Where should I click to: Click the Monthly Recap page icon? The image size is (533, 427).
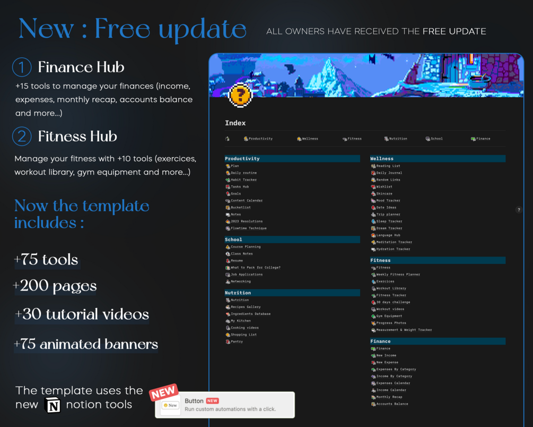pos(373,397)
